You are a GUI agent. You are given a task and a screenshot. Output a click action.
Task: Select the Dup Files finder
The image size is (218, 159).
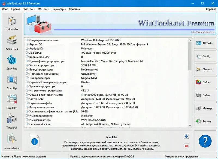11,101
